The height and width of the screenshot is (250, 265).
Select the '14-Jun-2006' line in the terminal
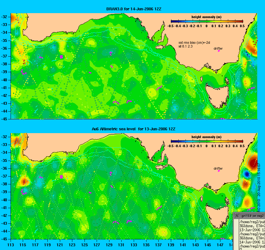click(252, 242)
